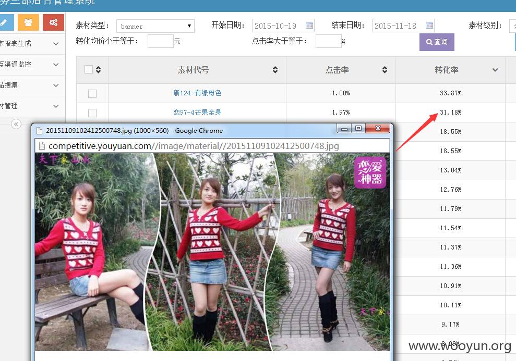This screenshot has width=516, height=361.
Task: Click the 恋爱神器 logo in the image
Action: coord(370,173)
